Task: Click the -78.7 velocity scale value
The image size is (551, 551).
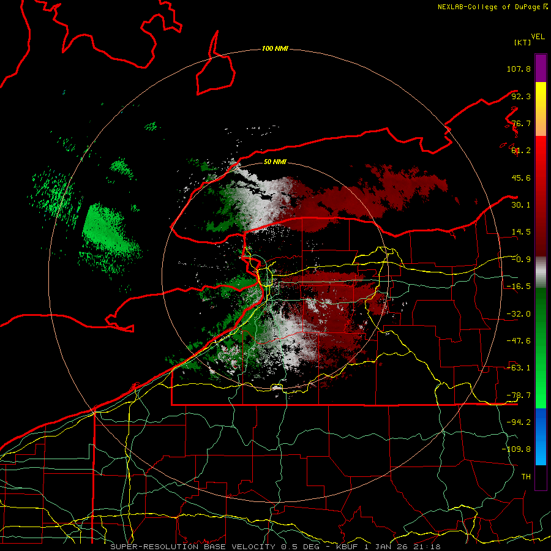Action: tap(519, 395)
